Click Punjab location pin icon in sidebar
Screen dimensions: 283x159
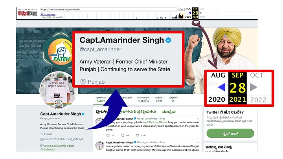tap(42, 134)
